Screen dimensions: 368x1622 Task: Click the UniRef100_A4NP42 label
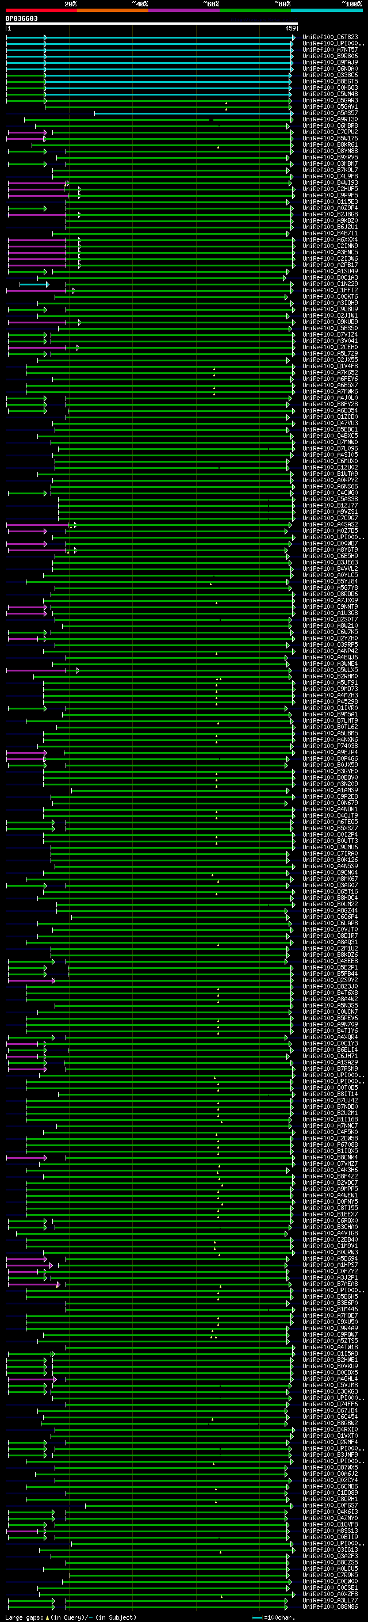click(330, 651)
